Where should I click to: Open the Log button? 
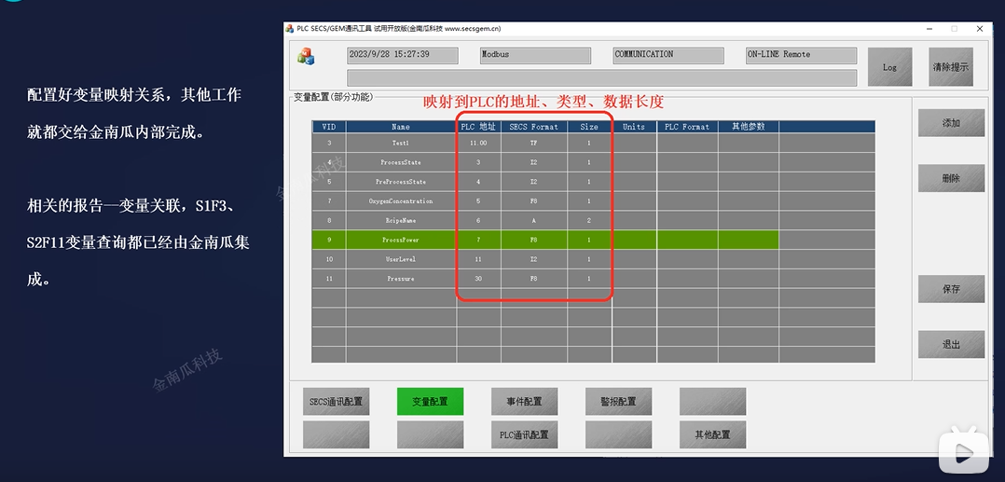(x=889, y=67)
